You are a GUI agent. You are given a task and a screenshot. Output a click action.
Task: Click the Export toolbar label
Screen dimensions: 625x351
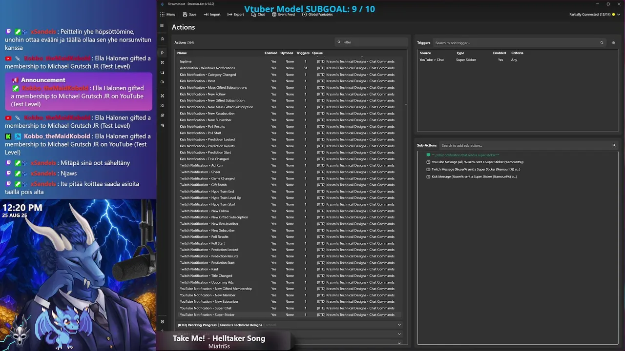coord(239,15)
